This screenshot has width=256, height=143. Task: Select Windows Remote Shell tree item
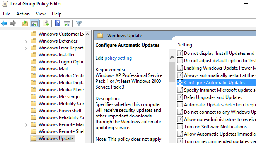click(61, 131)
